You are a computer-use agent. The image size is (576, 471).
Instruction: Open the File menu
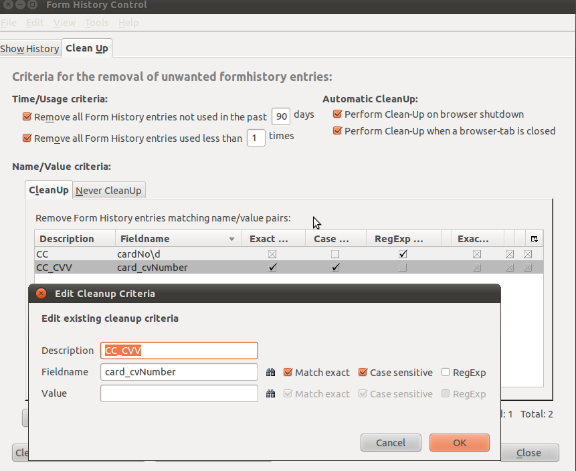(x=9, y=23)
